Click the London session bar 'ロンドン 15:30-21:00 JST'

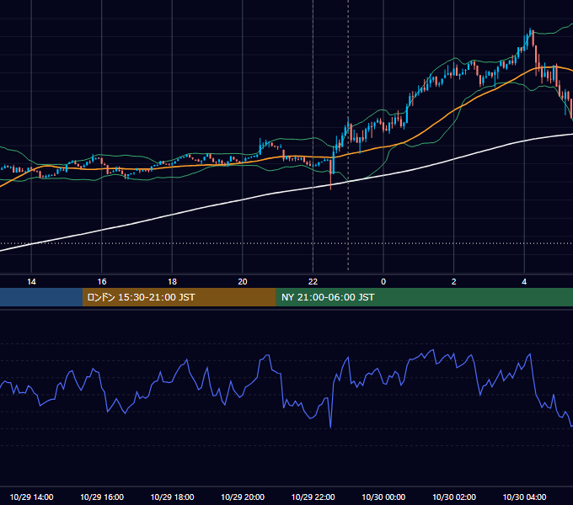(179, 297)
